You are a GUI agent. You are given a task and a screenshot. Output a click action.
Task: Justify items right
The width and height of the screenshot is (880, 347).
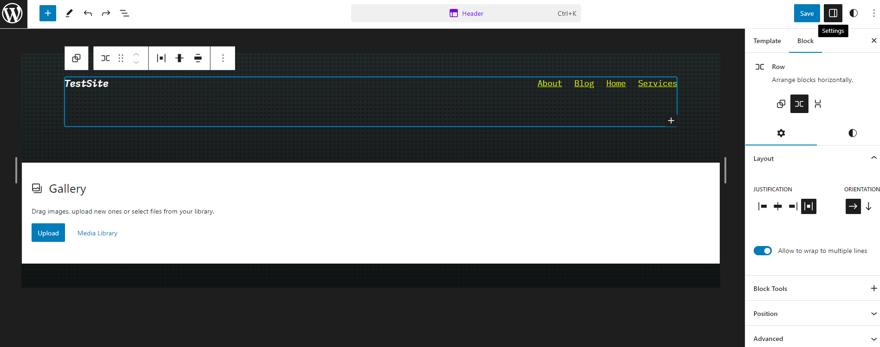(793, 206)
